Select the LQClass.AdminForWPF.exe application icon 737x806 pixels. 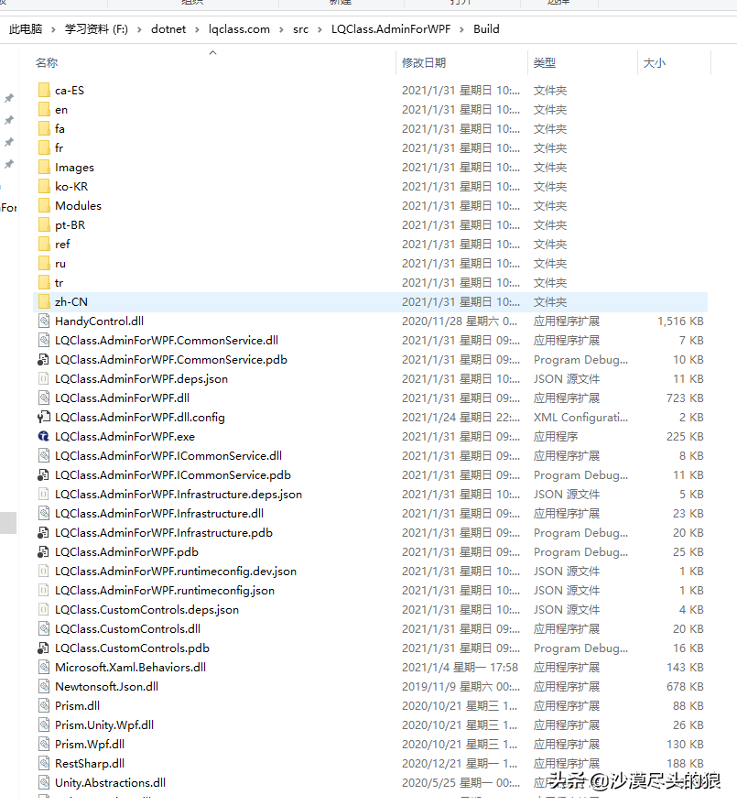coord(44,436)
